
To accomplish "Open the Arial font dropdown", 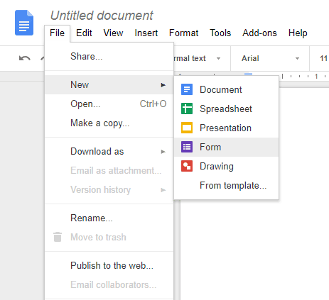I will 270,58.
